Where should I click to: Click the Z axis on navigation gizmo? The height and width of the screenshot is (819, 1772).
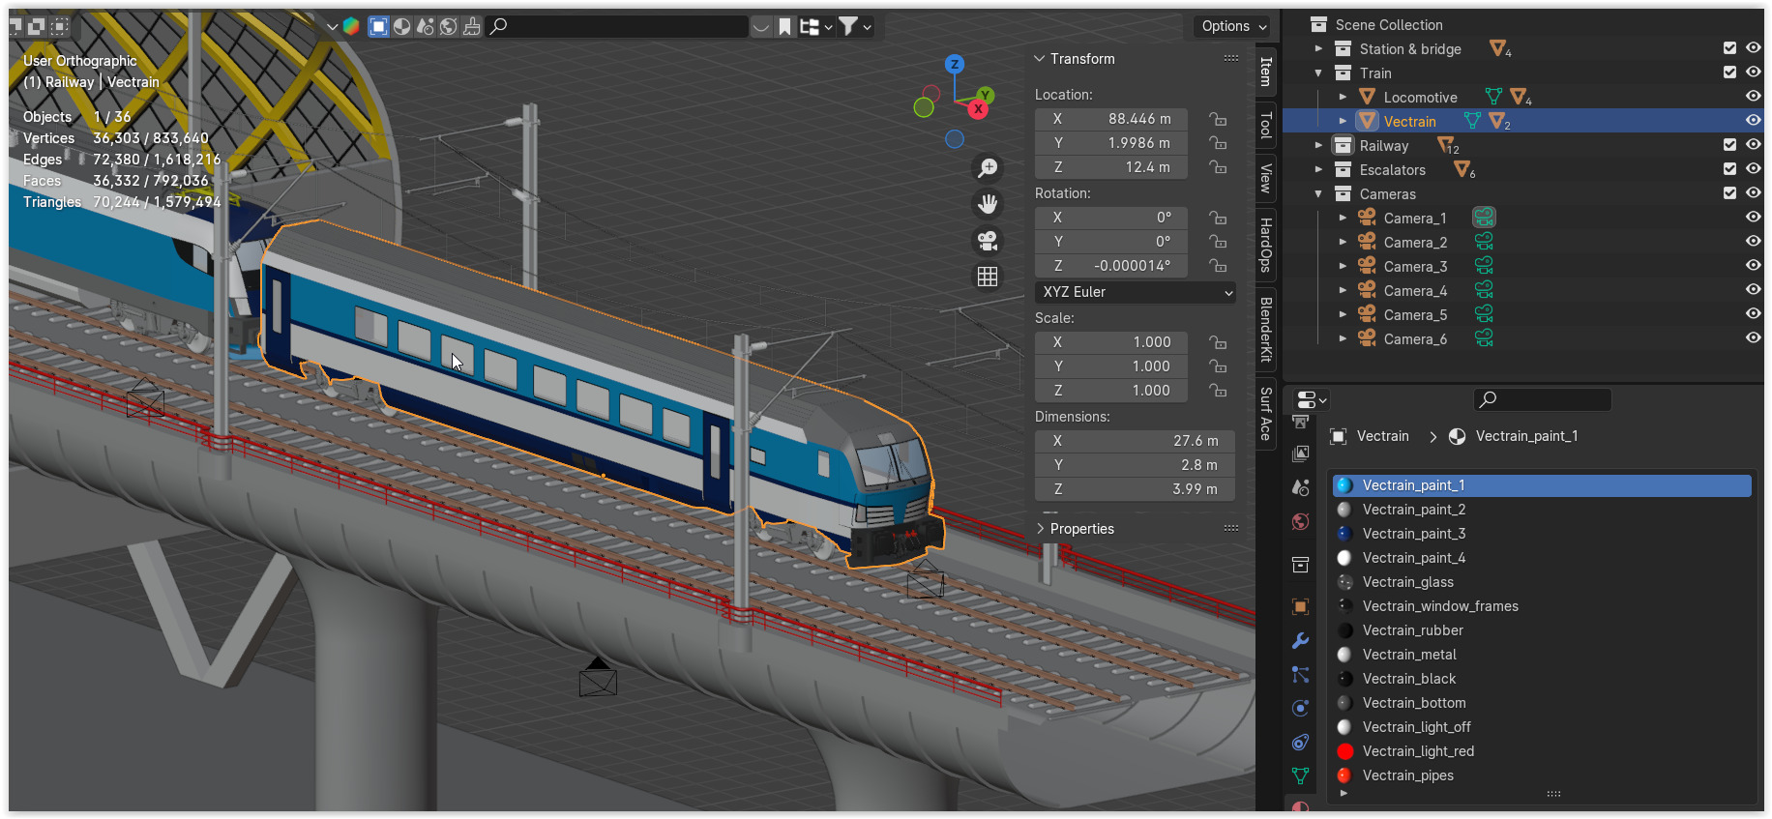click(955, 65)
